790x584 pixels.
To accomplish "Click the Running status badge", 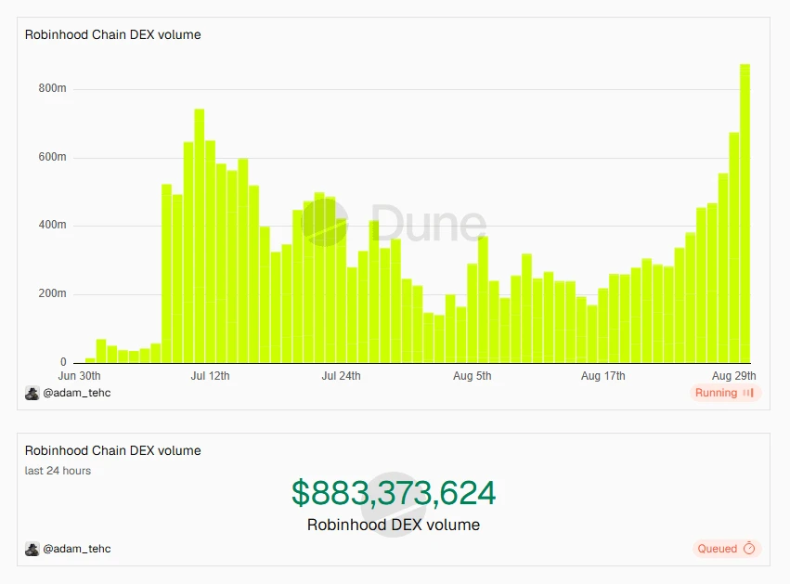I will [725, 393].
